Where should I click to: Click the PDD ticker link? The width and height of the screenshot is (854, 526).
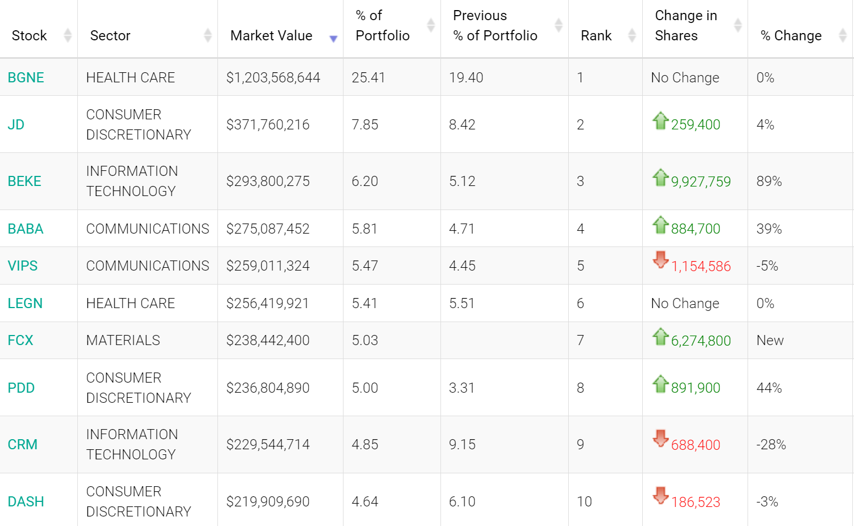pyautogui.click(x=21, y=388)
